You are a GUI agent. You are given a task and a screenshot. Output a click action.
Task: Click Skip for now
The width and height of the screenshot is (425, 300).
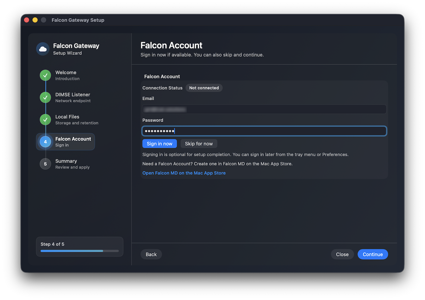[199, 143]
